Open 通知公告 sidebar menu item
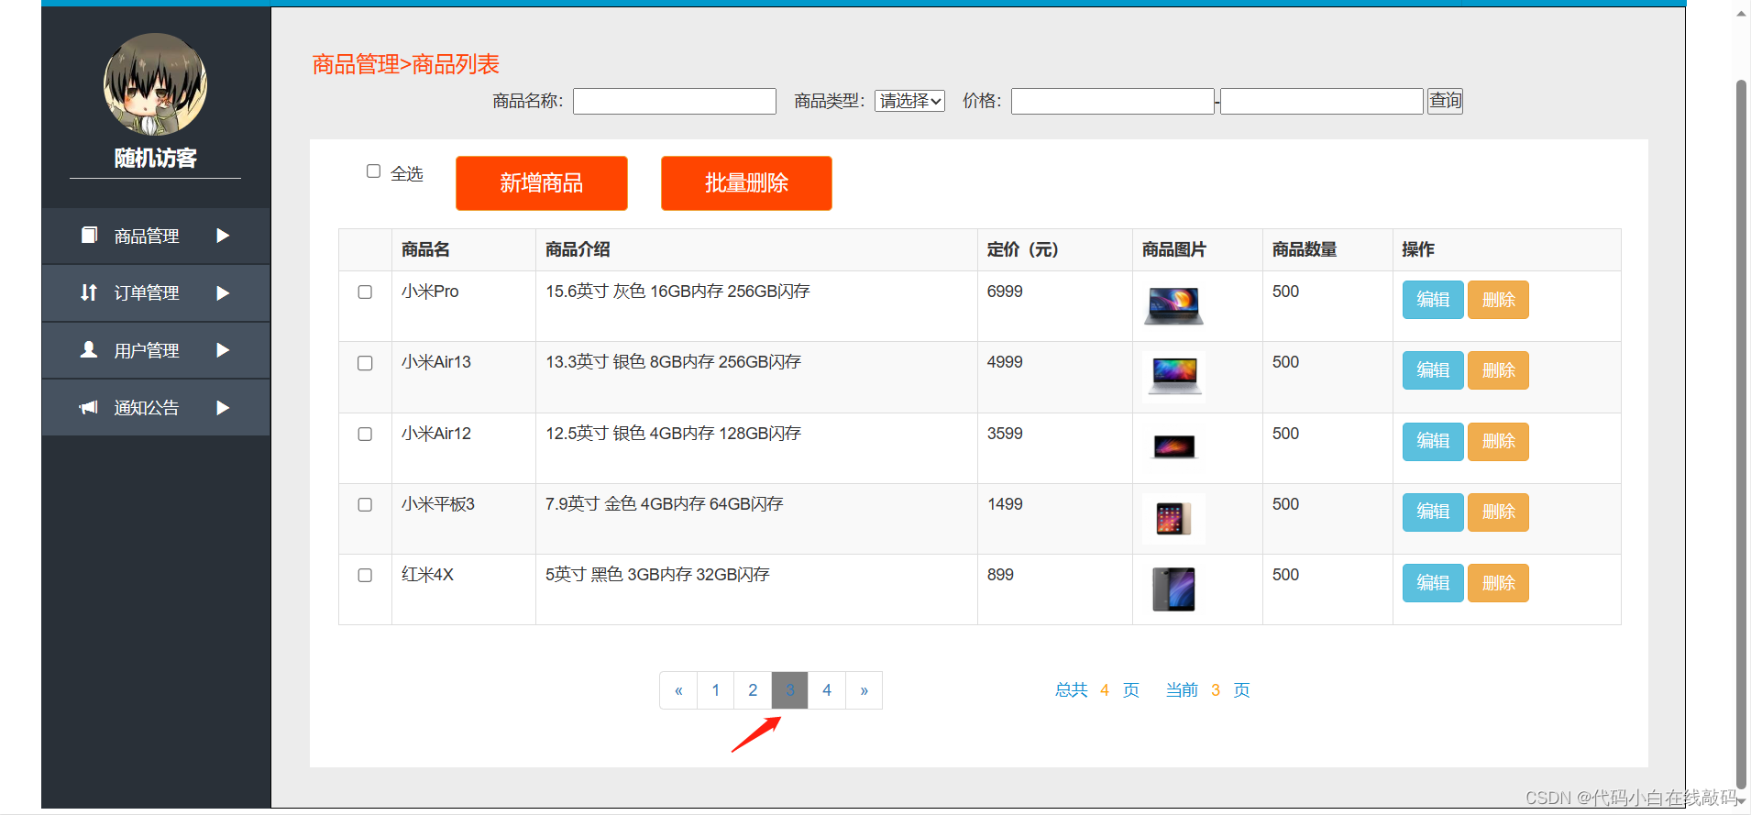1751x815 pixels. pyautogui.click(x=156, y=407)
